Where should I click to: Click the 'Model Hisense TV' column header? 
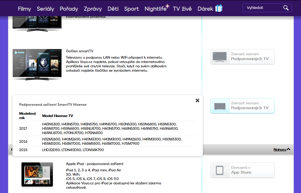coord(58,116)
